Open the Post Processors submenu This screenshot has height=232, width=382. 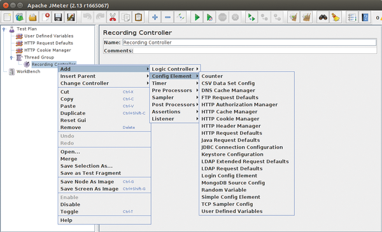(x=174, y=105)
